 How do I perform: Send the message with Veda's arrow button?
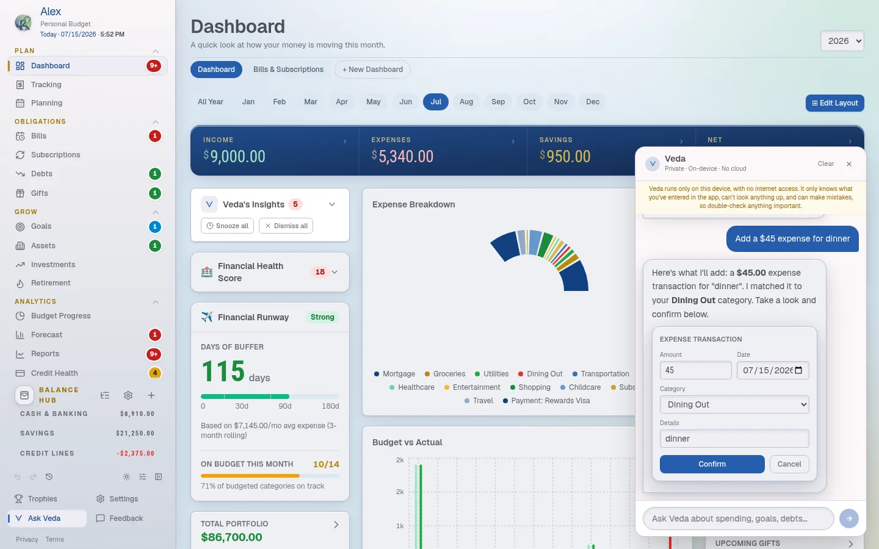click(849, 518)
